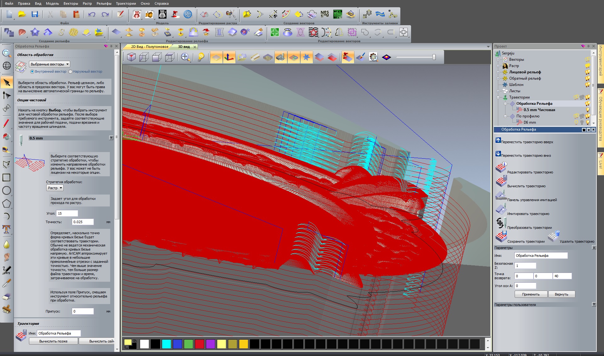
Task: Click the Точность input field
Action: (x=82, y=222)
